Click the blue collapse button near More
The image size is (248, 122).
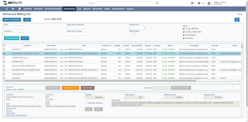237,19
